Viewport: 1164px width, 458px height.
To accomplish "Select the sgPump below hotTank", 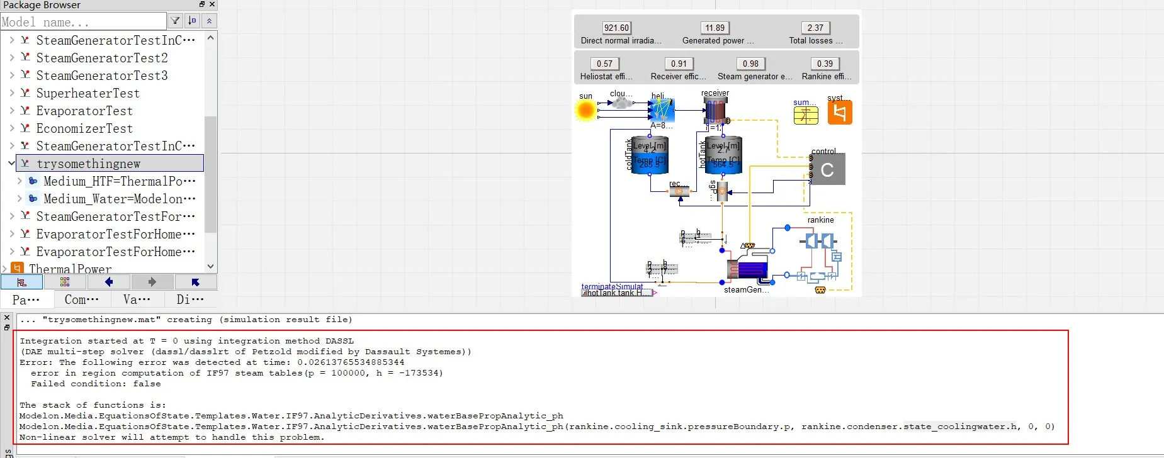I will click(722, 192).
